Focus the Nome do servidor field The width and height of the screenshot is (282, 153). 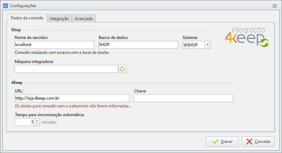tap(54, 45)
